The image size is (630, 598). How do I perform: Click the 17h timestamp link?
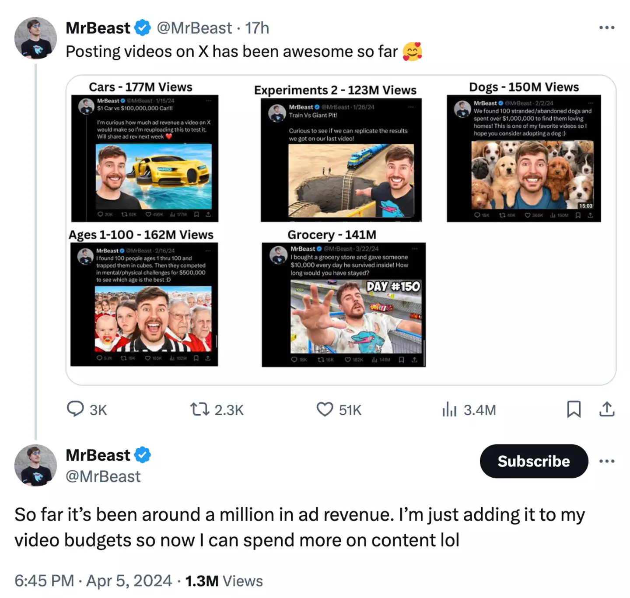(257, 28)
